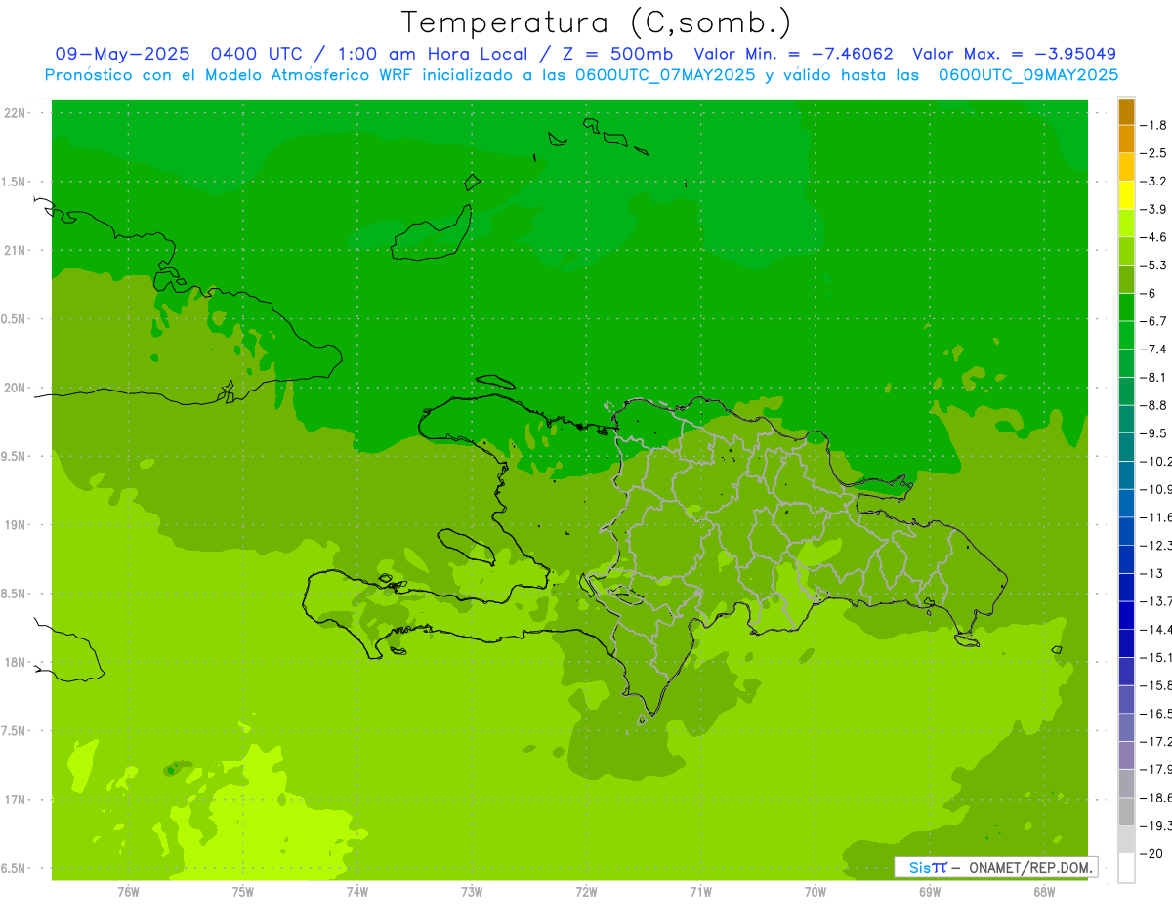The width and height of the screenshot is (1172, 905).
Task: Click the '-13.7' color scale value
Action: pos(1155,601)
